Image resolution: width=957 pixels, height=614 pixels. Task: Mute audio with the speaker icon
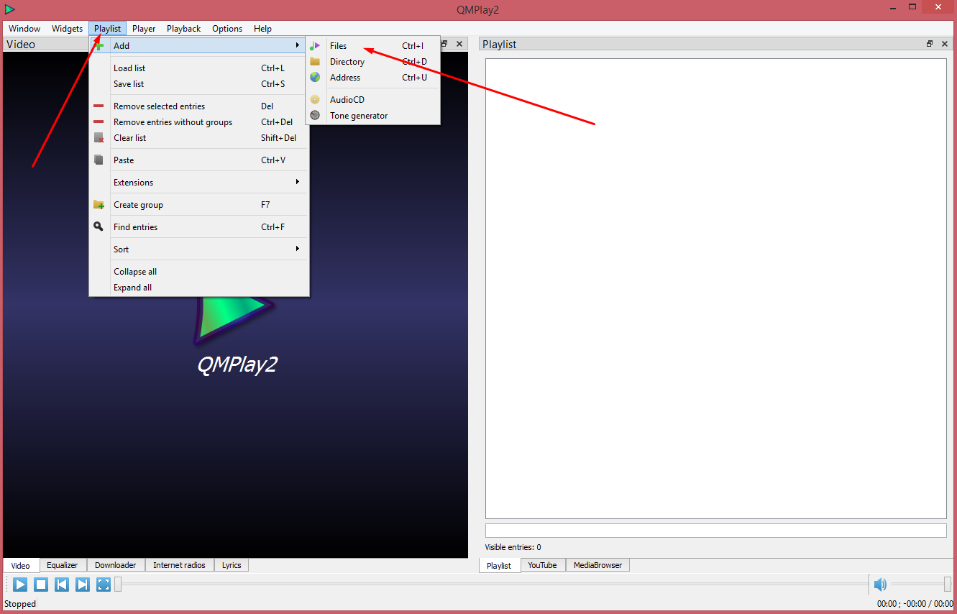880,585
